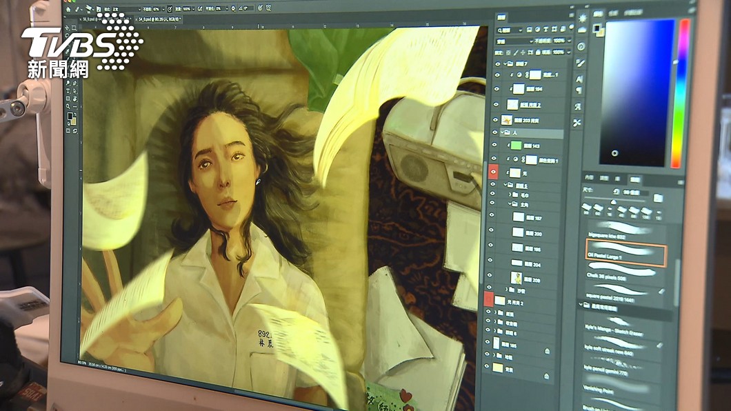Select the green layer 143 thumbnail
The width and height of the screenshot is (731, 411).
pos(516,146)
